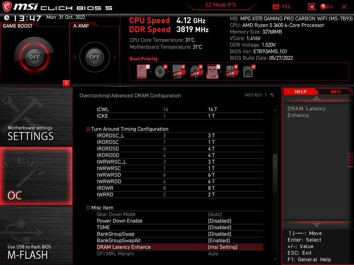Collapse Turn Around Timing Configuration section
The width and height of the screenshot is (354, 265).
(x=88, y=129)
